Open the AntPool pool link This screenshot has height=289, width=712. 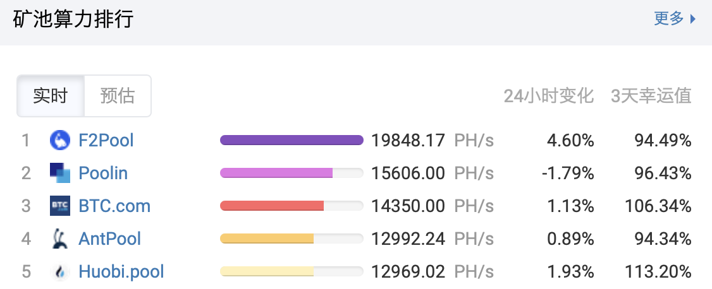coord(109,239)
